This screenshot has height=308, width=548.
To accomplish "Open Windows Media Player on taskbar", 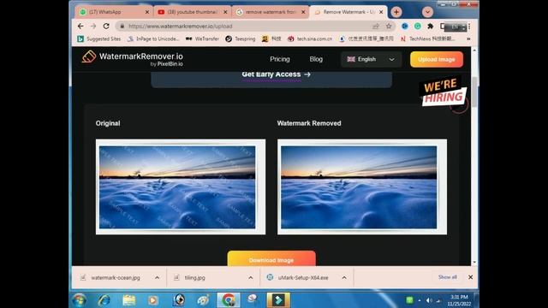I will click(153, 300).
